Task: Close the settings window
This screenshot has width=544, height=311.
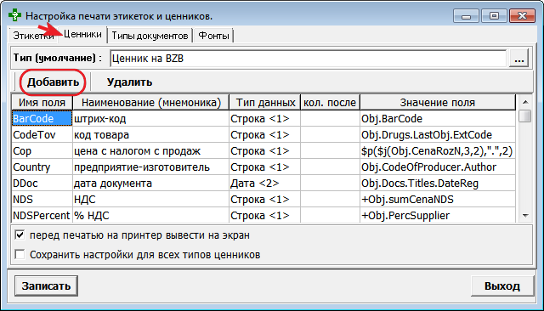Action: [x=522, y=16]
